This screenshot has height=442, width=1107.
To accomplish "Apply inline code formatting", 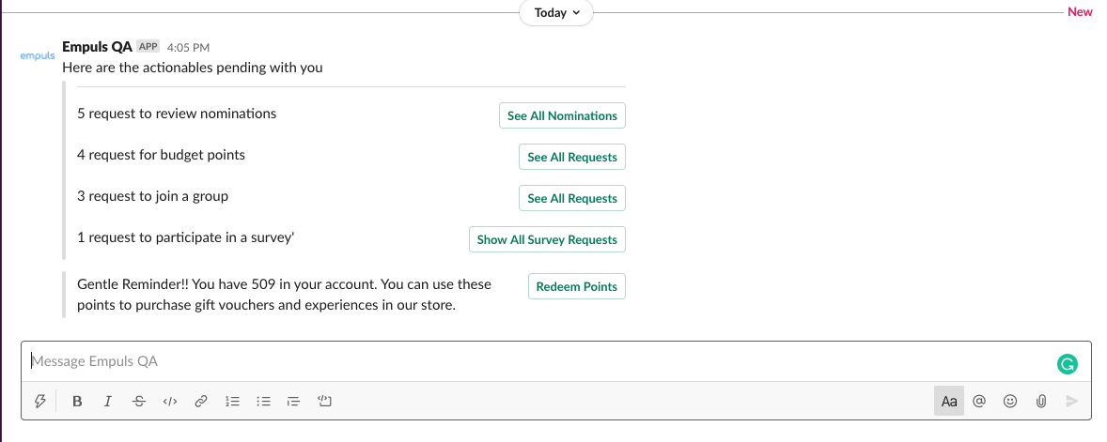I will tap(170, 401).
